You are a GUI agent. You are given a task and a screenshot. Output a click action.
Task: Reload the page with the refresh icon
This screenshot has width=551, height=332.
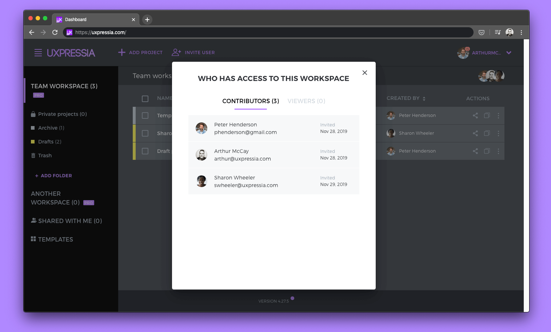[55, 32]
